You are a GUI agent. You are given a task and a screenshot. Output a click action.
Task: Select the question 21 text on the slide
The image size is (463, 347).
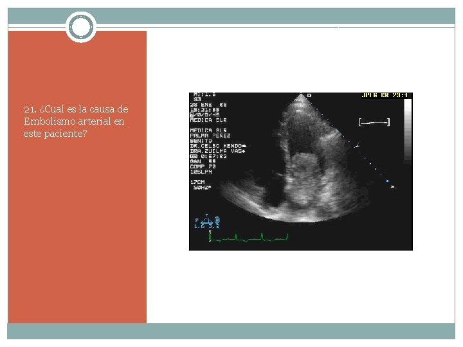tap(76, 121)
